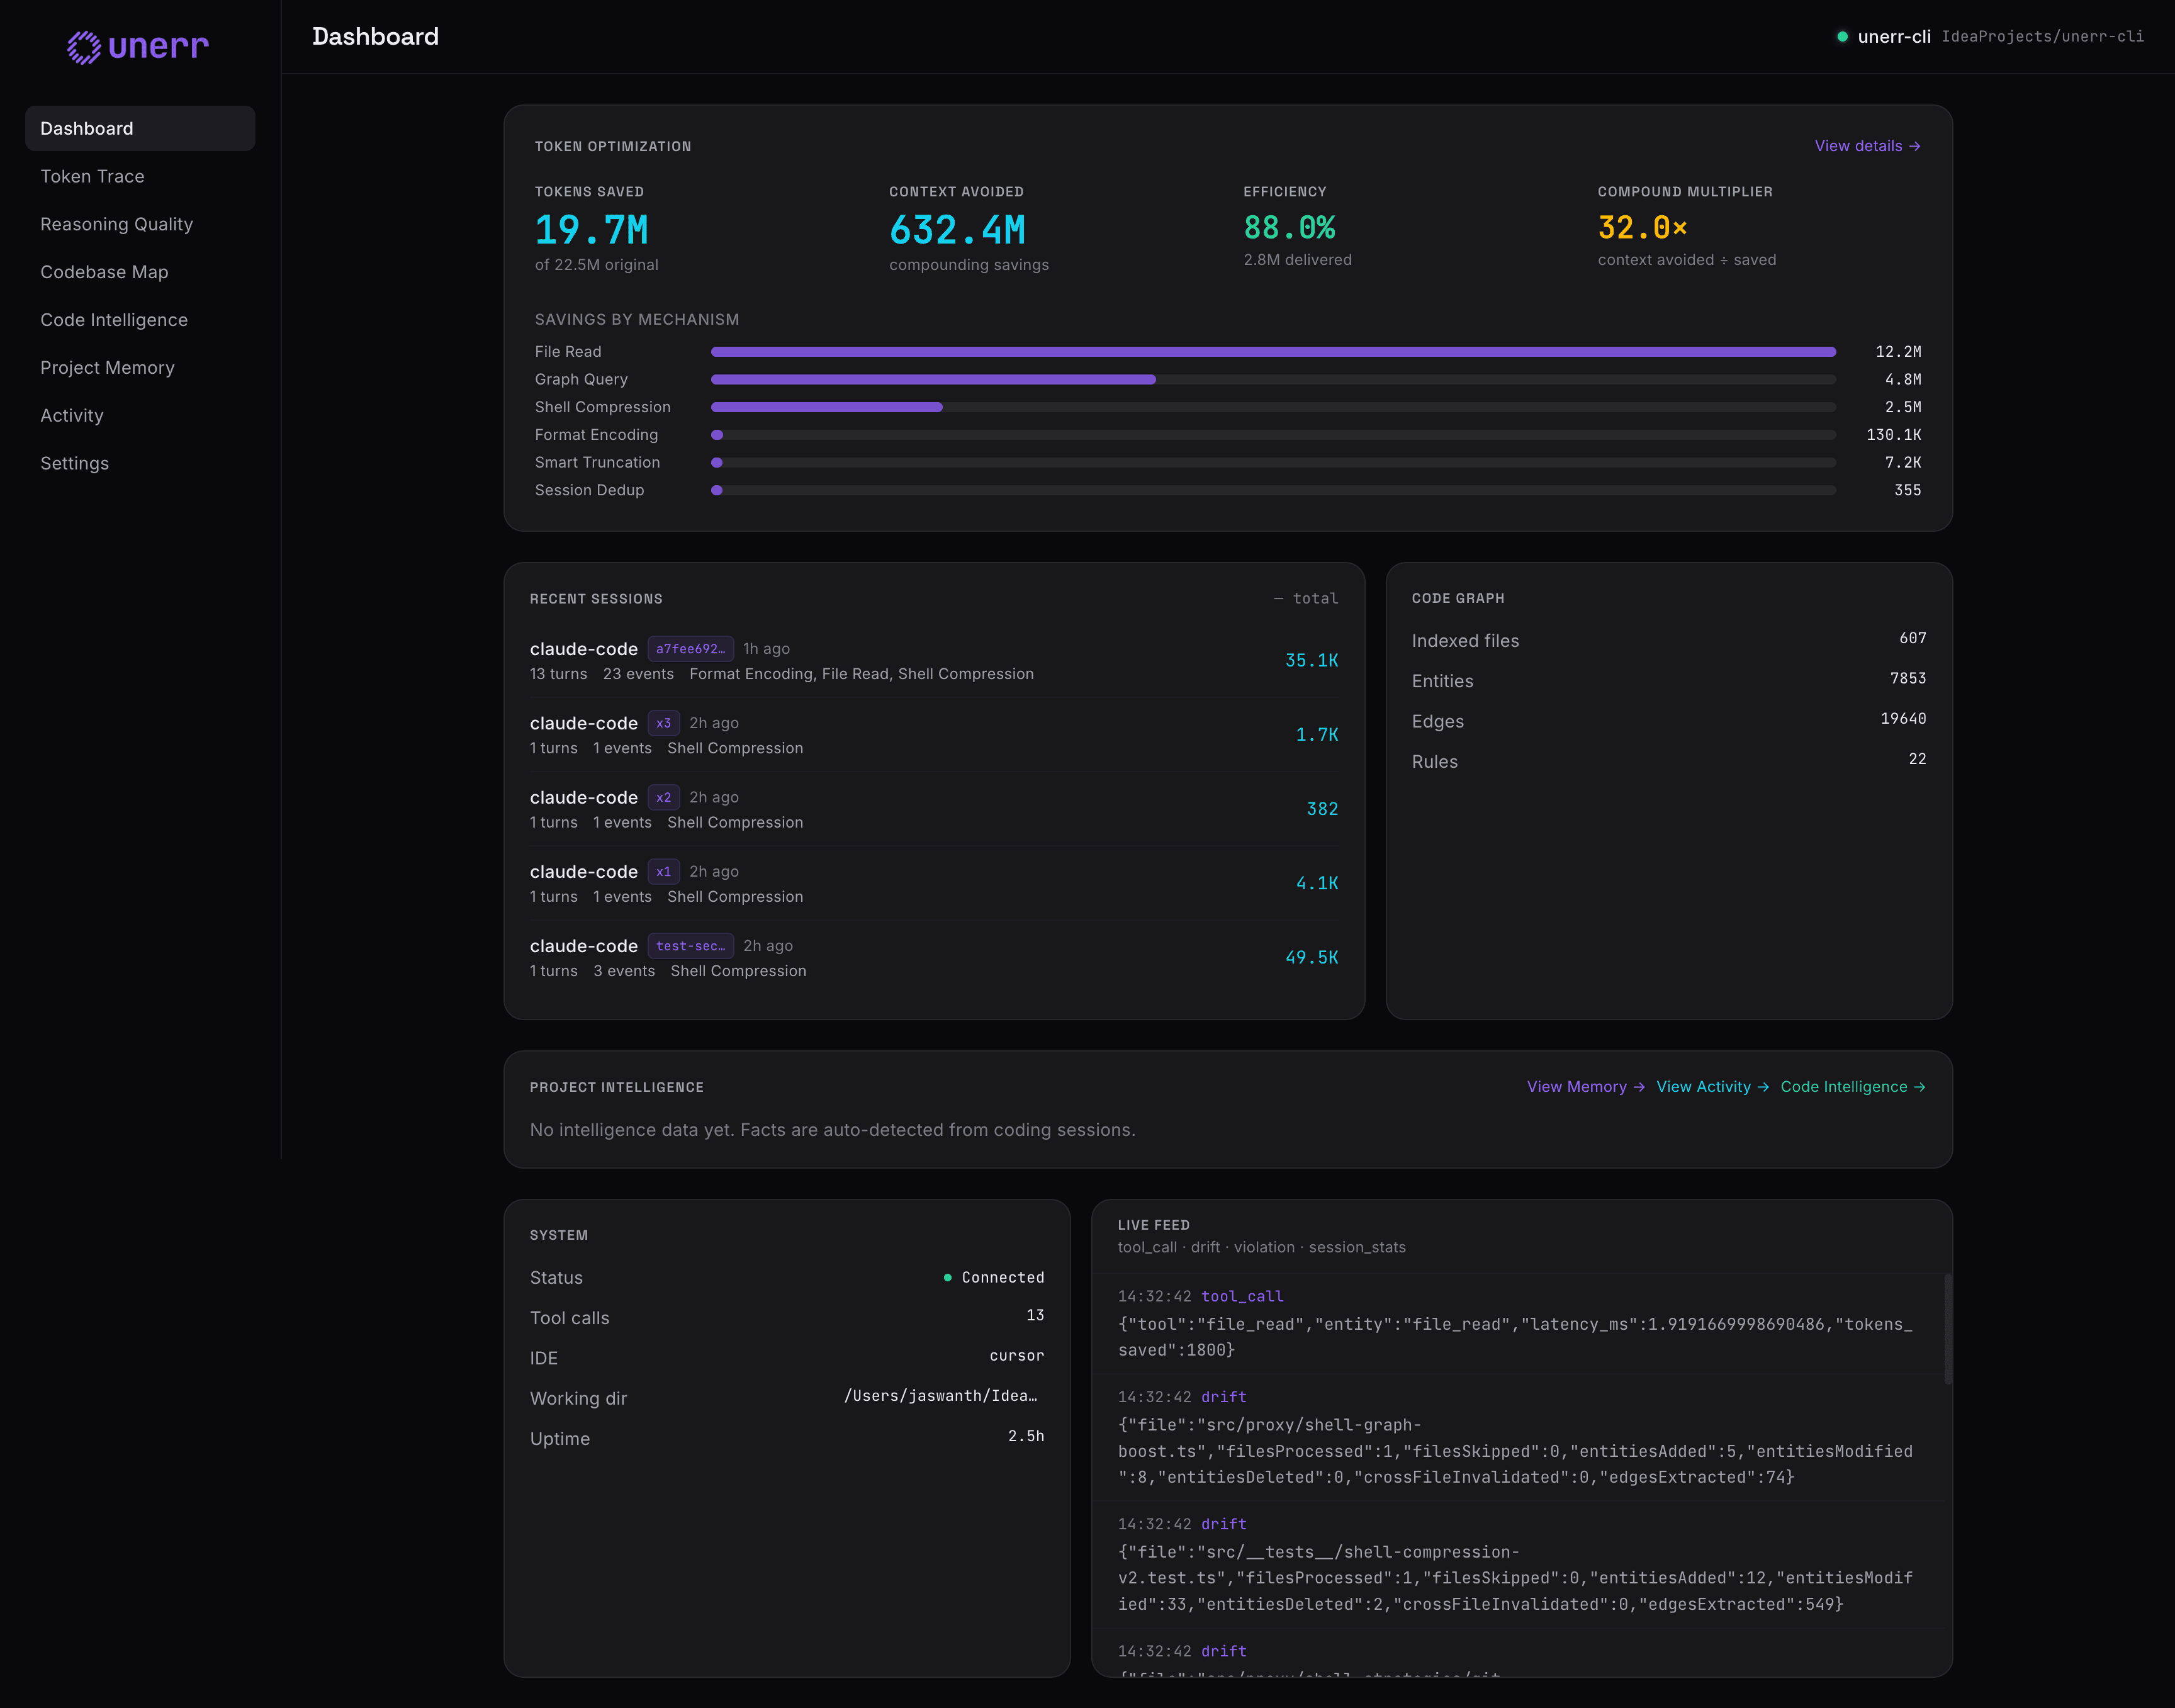Image resolution: width=2175 pixels, height=1708 pixels.
Task: Click the Format Encoding savings bar
Action: (1273, 435)
